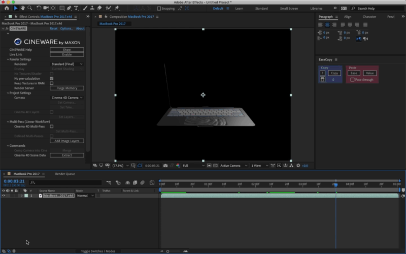Click the Extract scene data button
The height and width of the screenshot is (254, 406).
tap(67, 155)
